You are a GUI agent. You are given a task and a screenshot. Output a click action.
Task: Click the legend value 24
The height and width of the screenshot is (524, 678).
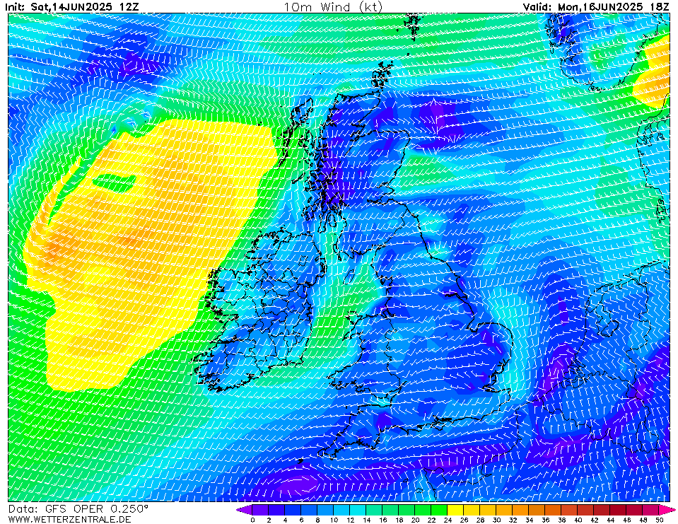pyautogui.click(x=448, y=520)
